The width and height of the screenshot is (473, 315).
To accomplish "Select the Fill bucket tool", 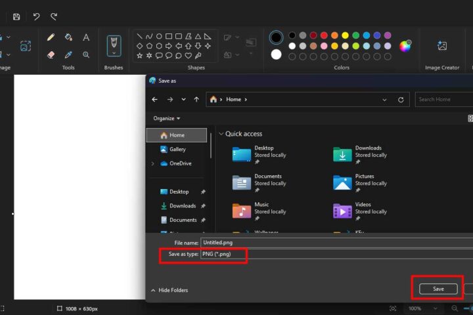I will click(x=68, y=37).
